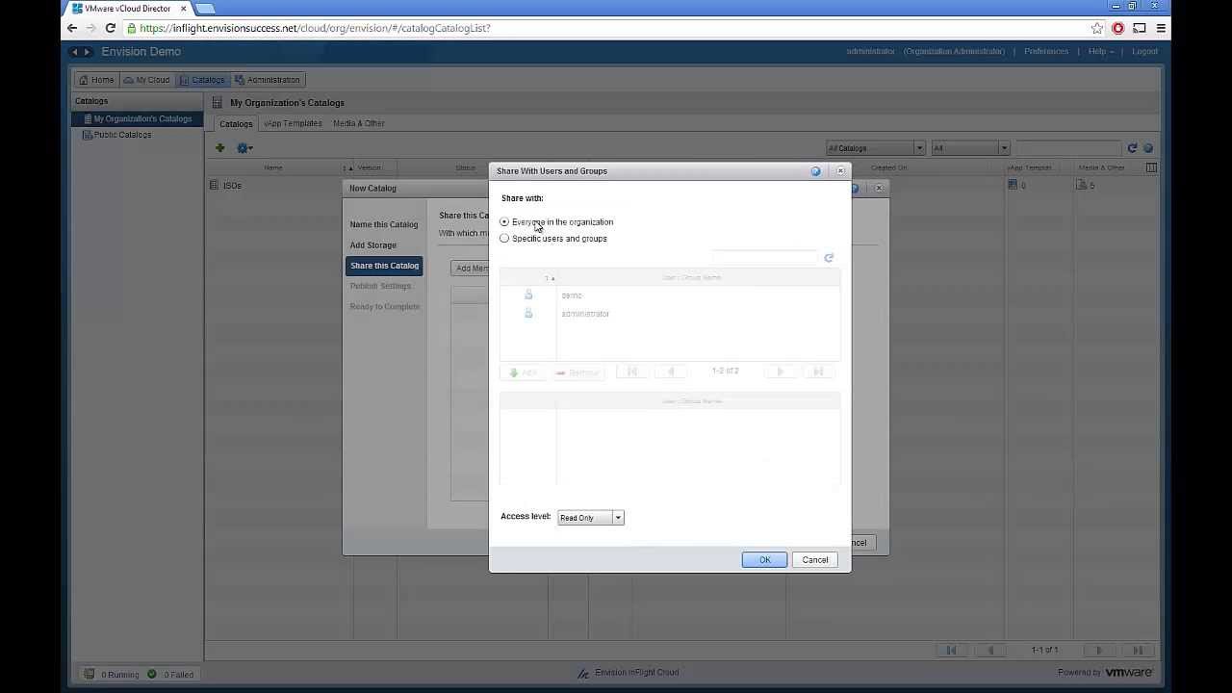
Task: Switch to the Media & Other tab
Action: pyautogui.click(x=358, y=123)
